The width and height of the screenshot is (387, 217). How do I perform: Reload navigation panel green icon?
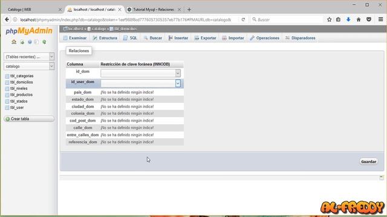pos(44,42)
